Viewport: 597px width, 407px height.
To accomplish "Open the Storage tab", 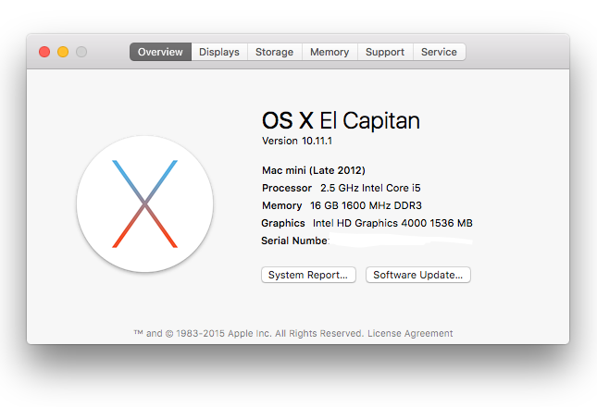I will pos(275,52).
